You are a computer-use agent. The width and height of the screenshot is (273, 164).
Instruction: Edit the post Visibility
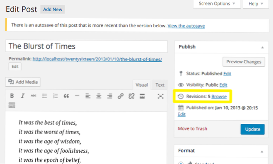click(x=223, y=85)
